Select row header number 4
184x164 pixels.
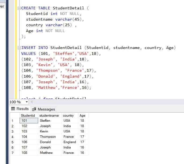[15, 137]
